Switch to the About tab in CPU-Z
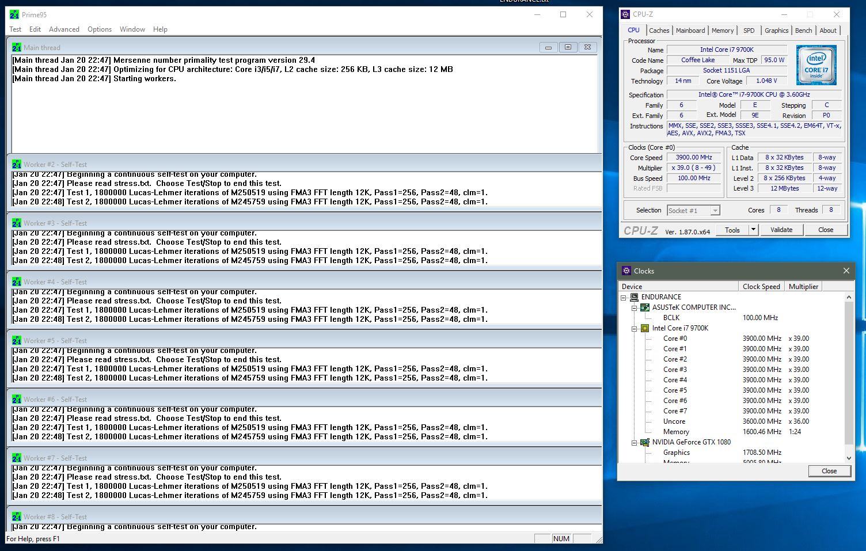Viewport: 866px width, 551px height. coord(828,31)
